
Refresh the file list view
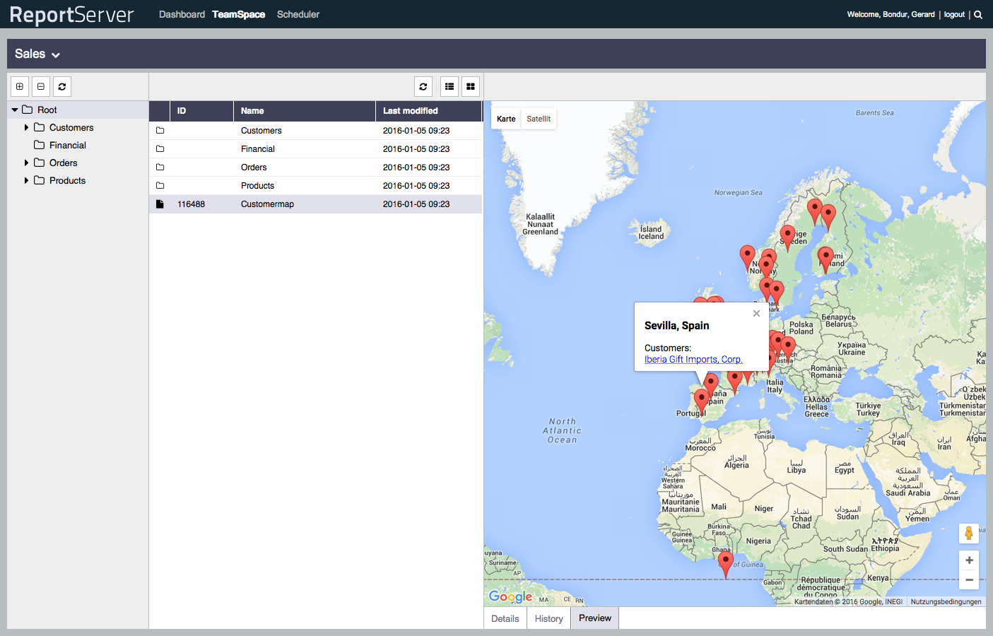(423, 86)
